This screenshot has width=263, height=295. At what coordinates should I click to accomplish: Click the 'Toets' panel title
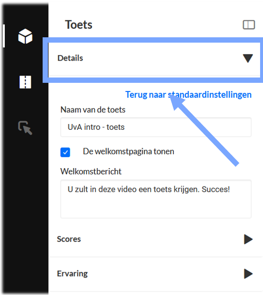78,25
